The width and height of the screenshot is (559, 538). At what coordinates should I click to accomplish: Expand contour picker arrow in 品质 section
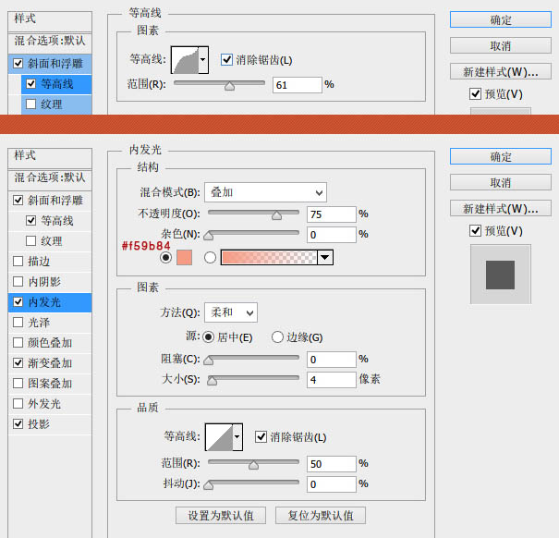pos(237,437)
